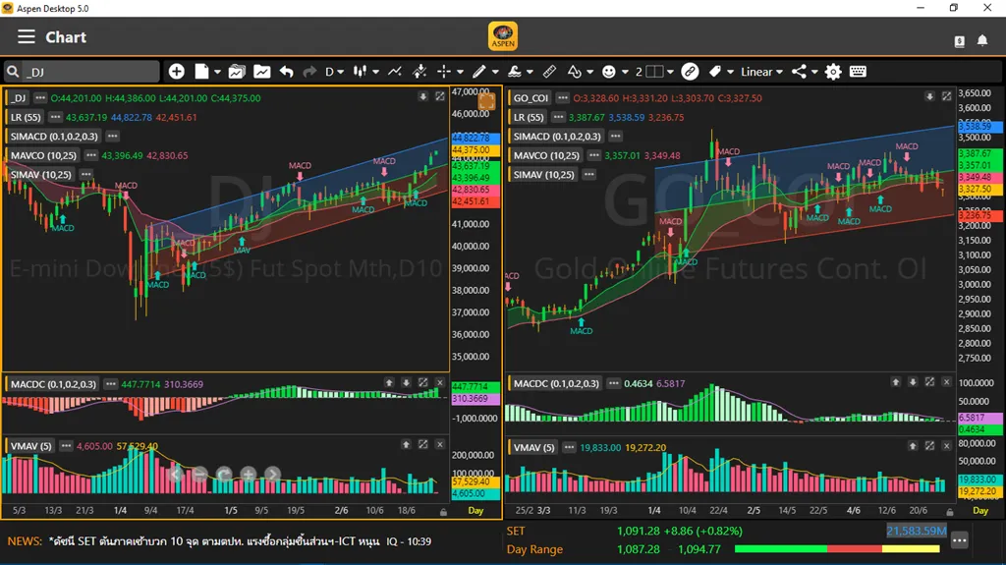Close the left MACDC indicator panel
This screenshot has height=565, width=1006.
(440, 383)
